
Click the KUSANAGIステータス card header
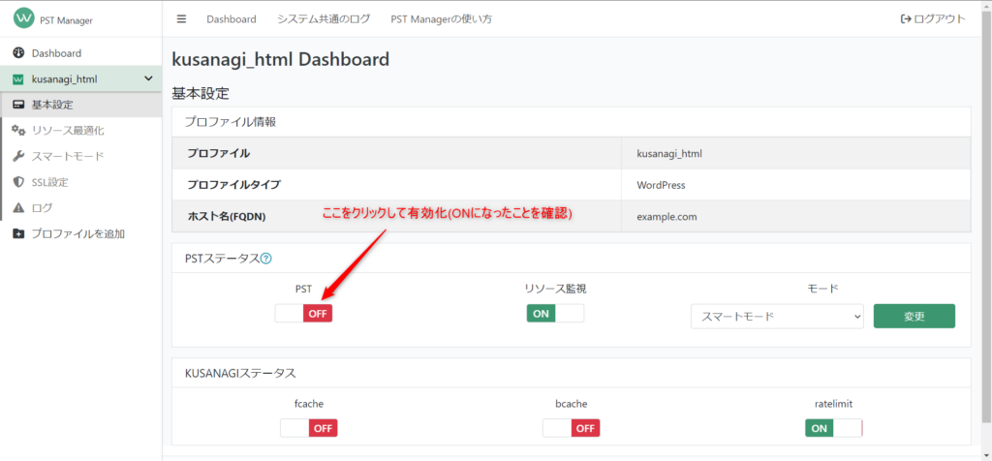coord(572,373)
